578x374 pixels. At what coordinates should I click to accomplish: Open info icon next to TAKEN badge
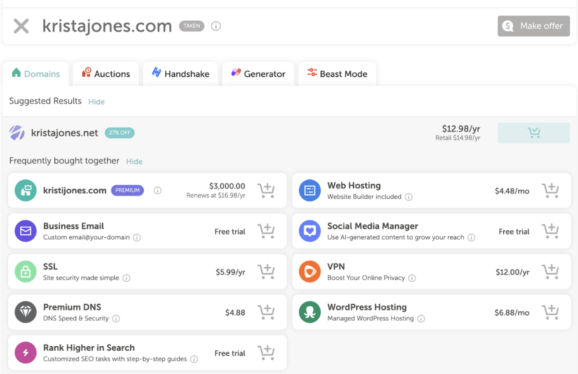216,26
